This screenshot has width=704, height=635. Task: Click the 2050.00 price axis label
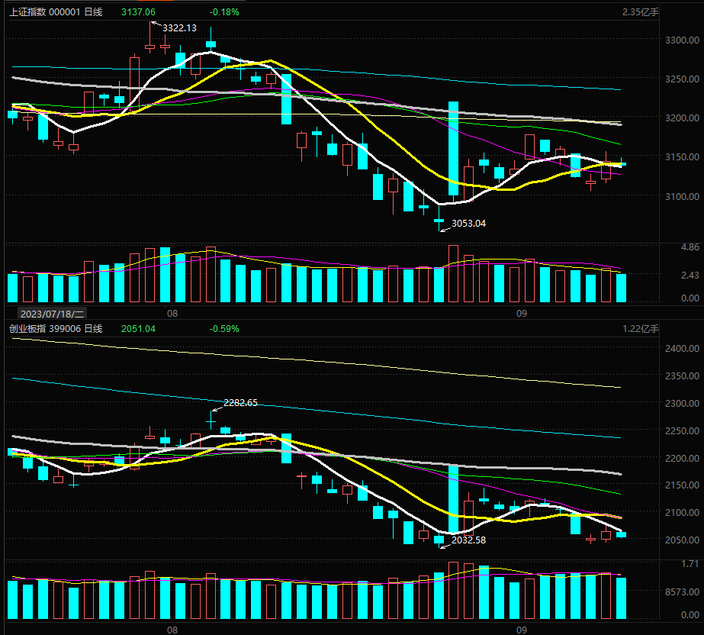click(x=682, y=540)
